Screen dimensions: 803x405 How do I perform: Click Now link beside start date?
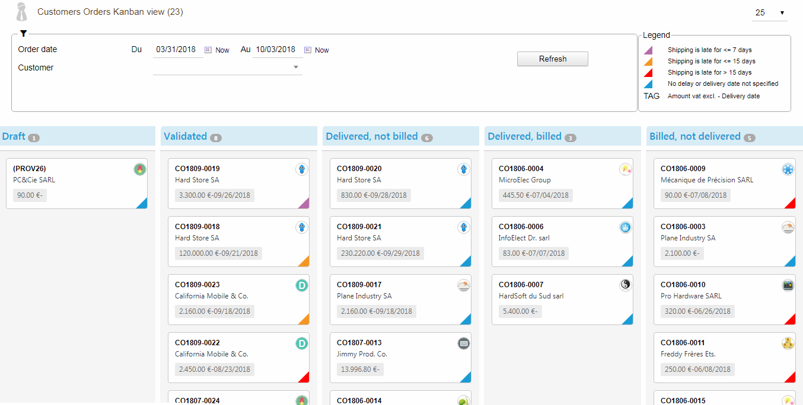tap(222, 50)
